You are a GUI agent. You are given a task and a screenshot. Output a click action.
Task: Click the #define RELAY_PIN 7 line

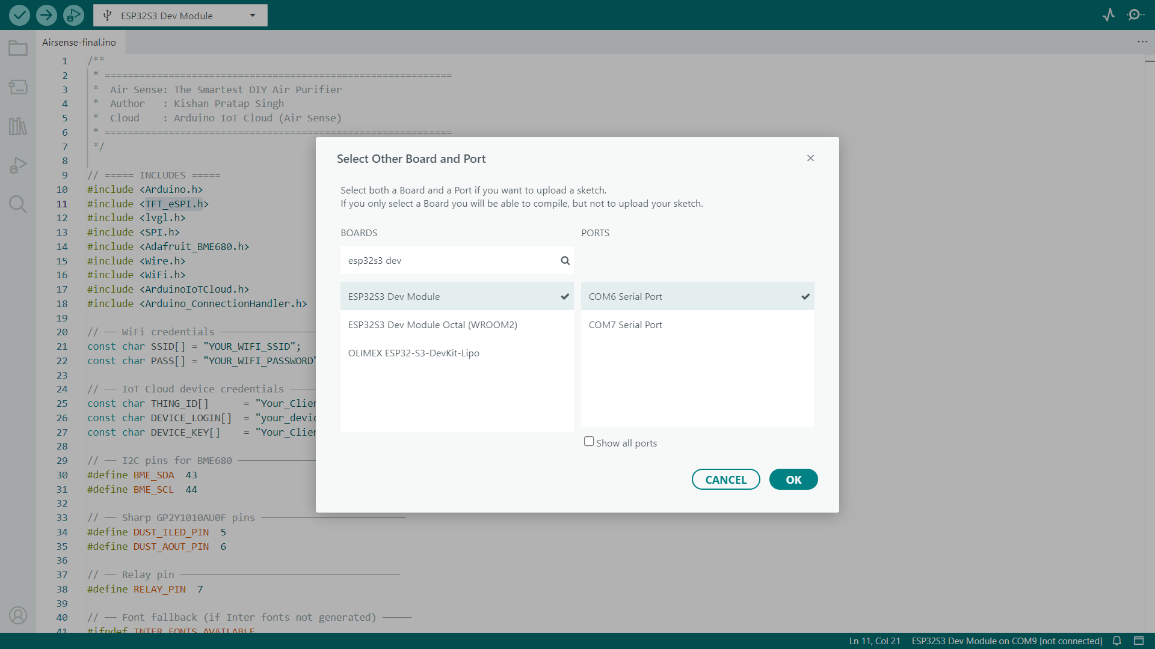[x=145, y=590]
